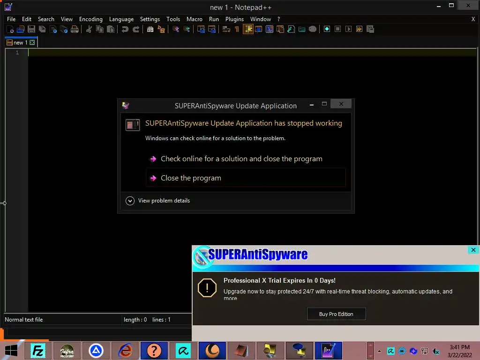Click the Stop macro recording icon
The width and height of the screenshot is (480, 360).
pyautogui.click(x=337, y=29)
